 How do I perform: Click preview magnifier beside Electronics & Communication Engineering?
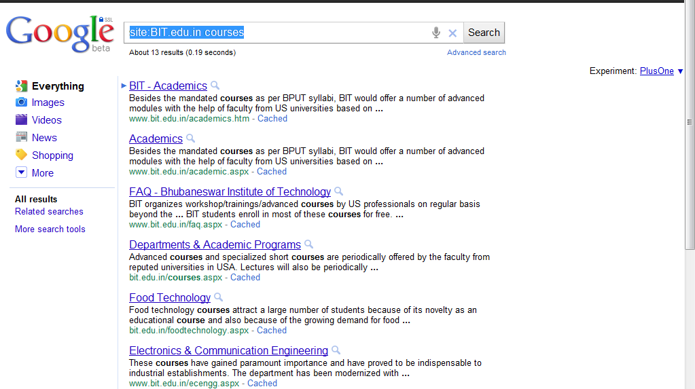[336, 350]
